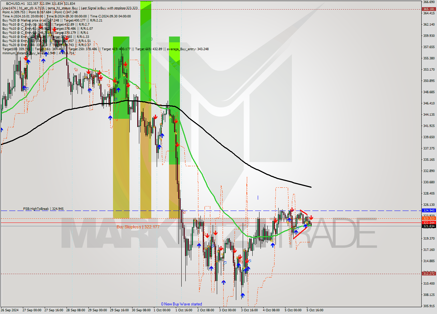
Task: Click the blue 324.945 price tag
Action: [429, 211]
